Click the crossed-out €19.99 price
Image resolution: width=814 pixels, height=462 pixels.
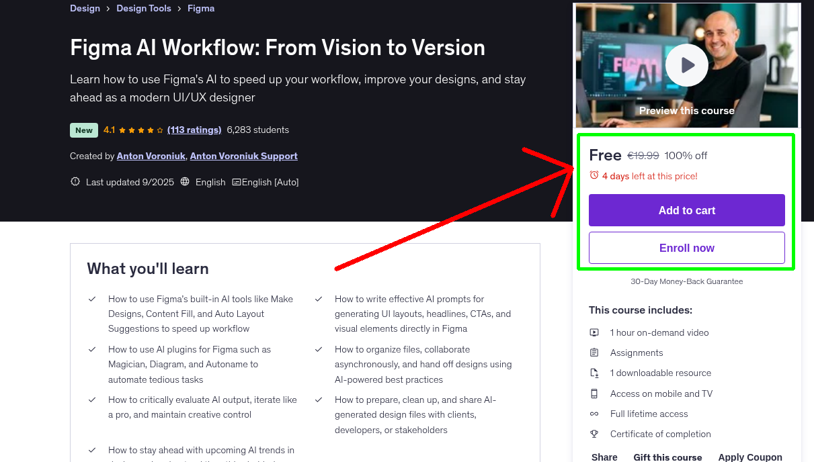[x=643, y=156]
